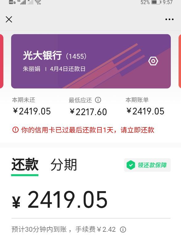Tap 本期账单 amount ¥2419.05
Viewport: 181px width, 241px height.
click(145, 111)
